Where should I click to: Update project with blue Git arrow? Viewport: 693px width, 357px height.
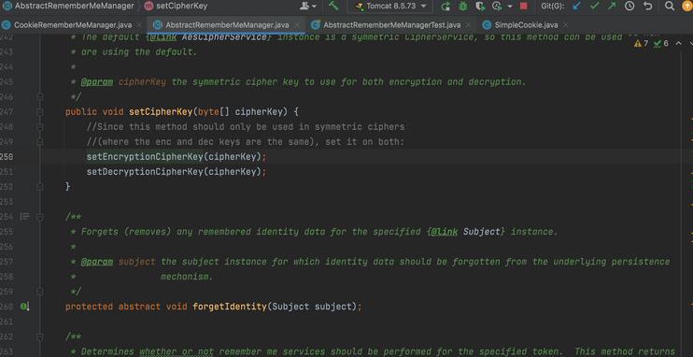(x=576, y=7)
